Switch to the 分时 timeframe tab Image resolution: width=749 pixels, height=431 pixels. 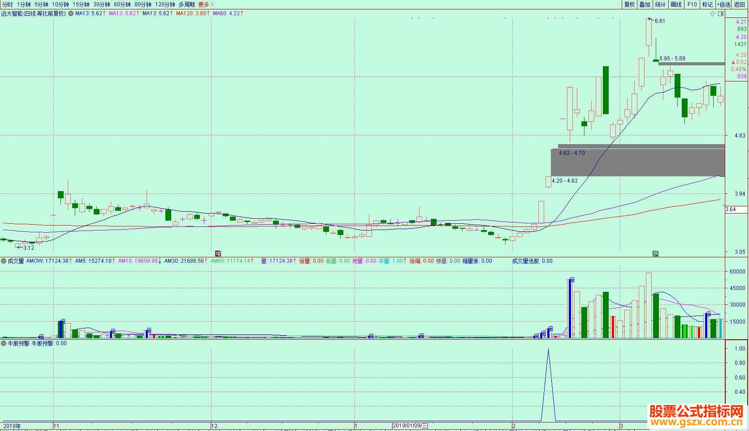[8, 4]
